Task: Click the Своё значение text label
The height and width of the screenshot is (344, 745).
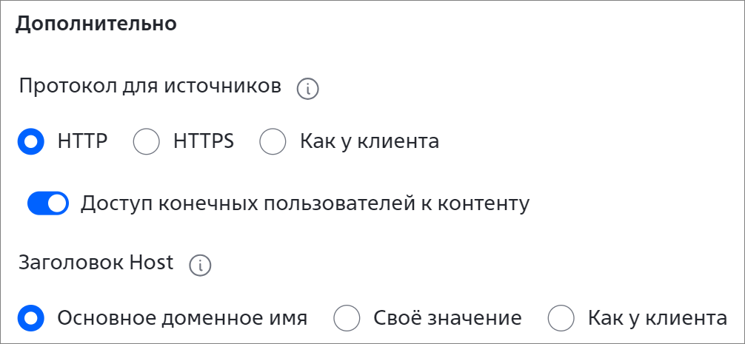Action: (447, 318)
